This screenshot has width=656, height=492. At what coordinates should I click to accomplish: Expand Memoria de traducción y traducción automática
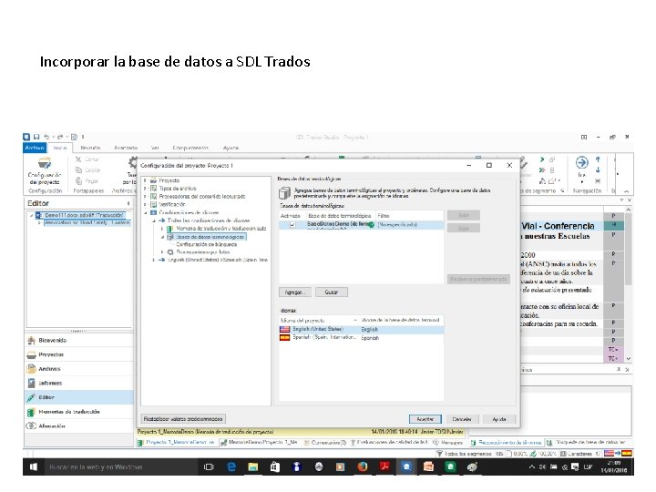(x=162, y=229)
